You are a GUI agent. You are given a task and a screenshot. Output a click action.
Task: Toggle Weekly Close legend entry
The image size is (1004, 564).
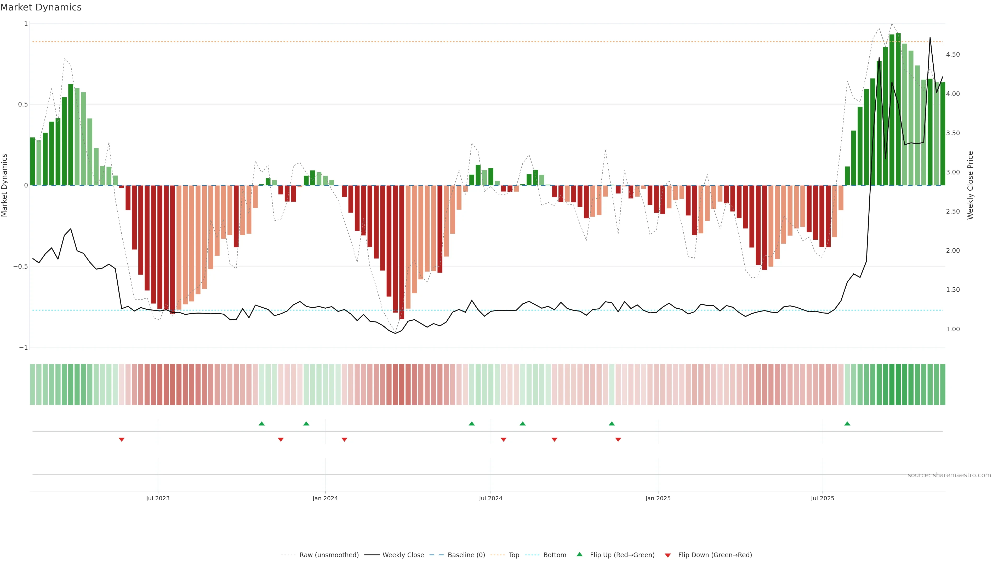(403, 555)
